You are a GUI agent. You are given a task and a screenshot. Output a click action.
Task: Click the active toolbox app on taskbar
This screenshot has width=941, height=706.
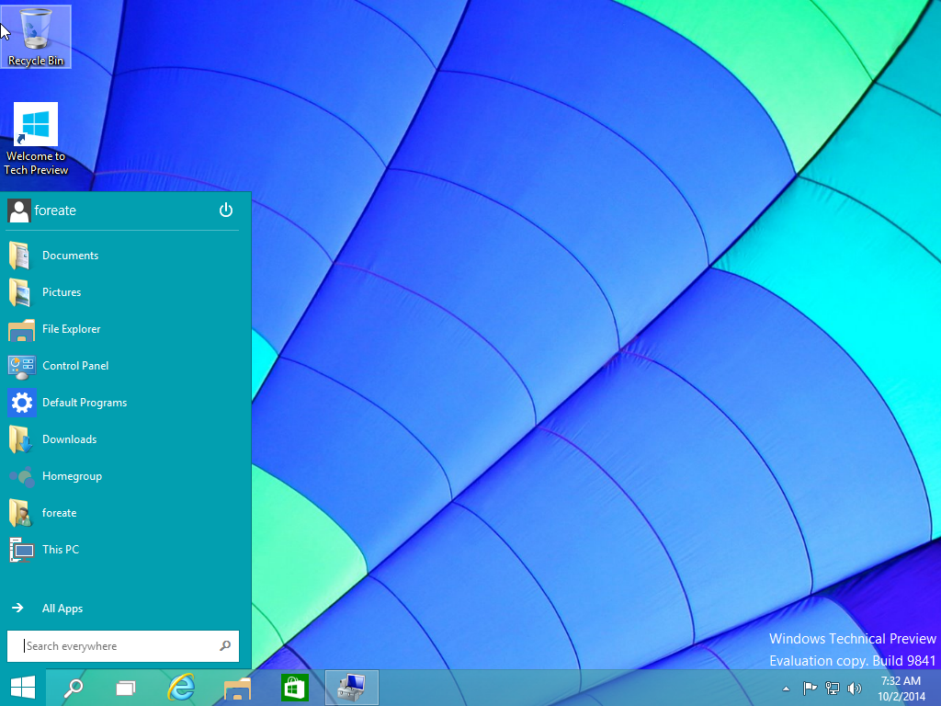click(352, 688)
